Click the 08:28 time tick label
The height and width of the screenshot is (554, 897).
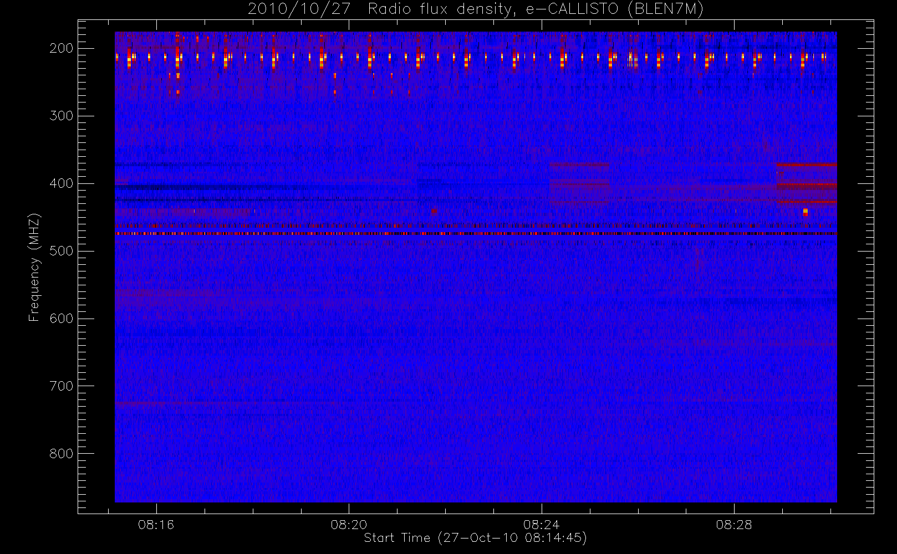[734, 525]
